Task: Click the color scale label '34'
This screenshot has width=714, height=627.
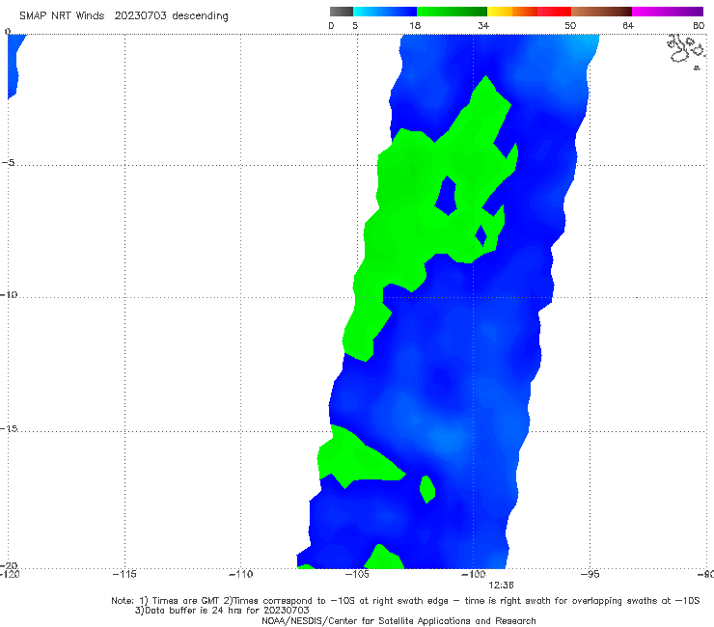Action: click(x=483, y=25)
